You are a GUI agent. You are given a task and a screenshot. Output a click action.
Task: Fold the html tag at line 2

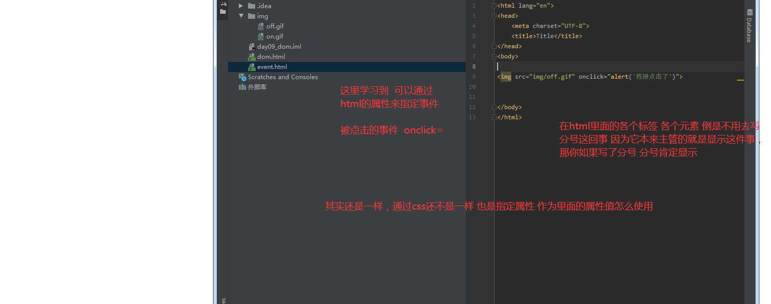[494, 6]
